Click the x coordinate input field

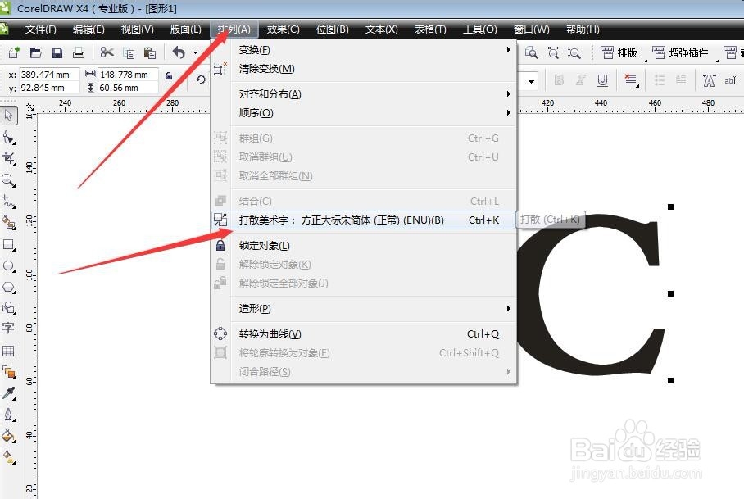(49, 73)
